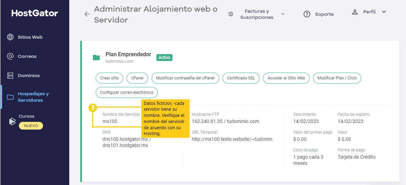
Task: Click the temporary URL http://mx100.teste.website
Action: 232,139
